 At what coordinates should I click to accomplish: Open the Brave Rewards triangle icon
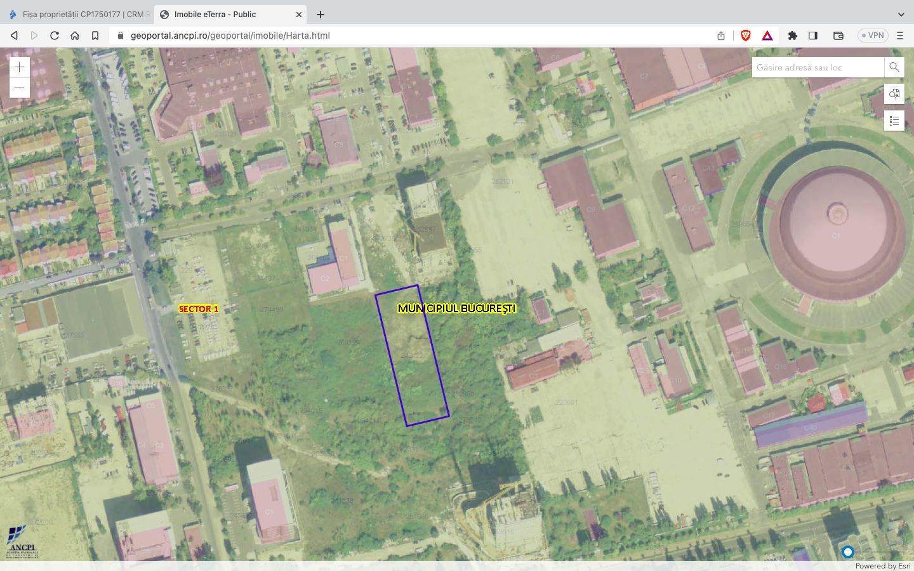(x=767, y=36)
